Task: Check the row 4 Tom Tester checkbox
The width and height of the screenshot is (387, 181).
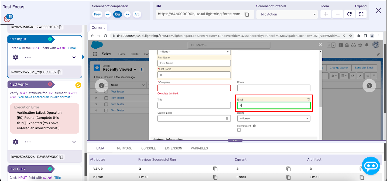Action: click(x=106, y=110)
